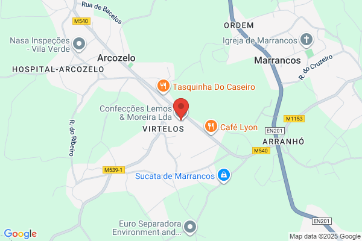Click the M539-1 road shield
The height and width of the screenshot is (241, 362).
[113, 170]
